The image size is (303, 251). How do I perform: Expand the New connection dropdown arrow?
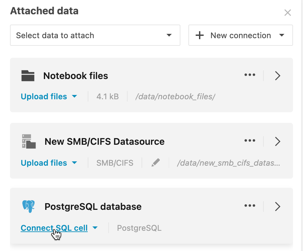[282, 35]
